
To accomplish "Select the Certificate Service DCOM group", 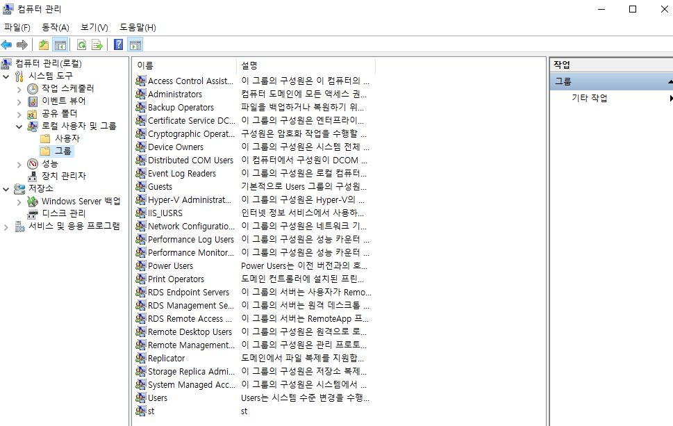I will tap(192, 121).
